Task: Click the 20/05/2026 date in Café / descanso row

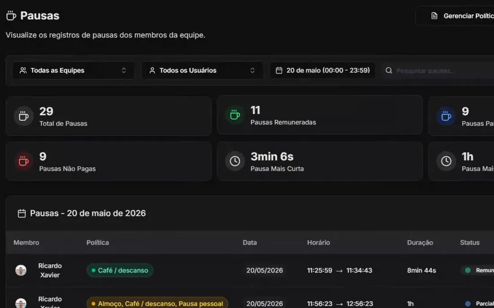Action: (x=265, y=270)
